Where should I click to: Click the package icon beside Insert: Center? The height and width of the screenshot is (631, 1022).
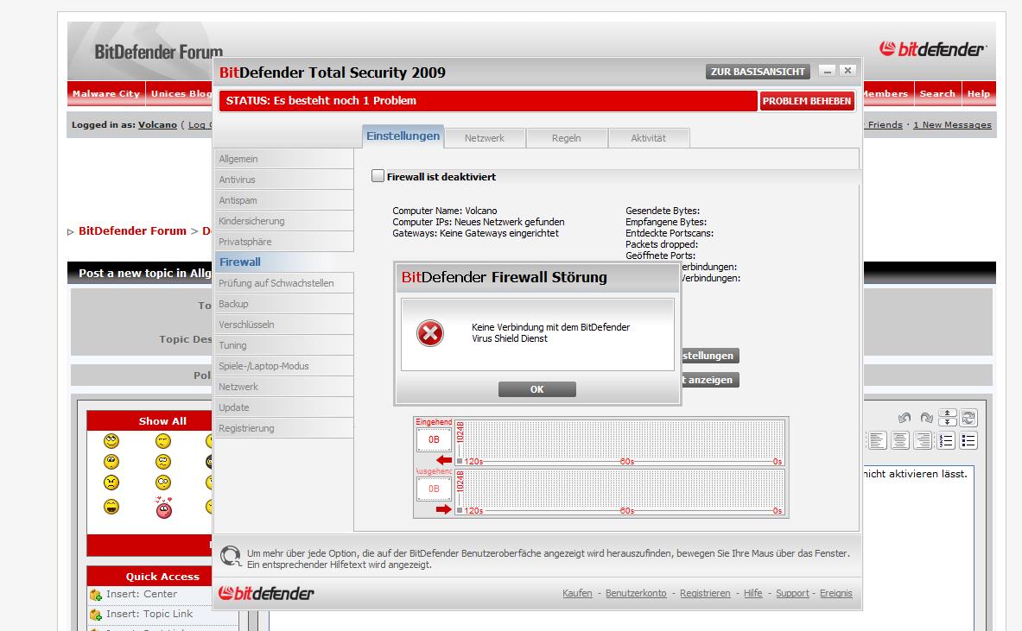click(96, 595)
